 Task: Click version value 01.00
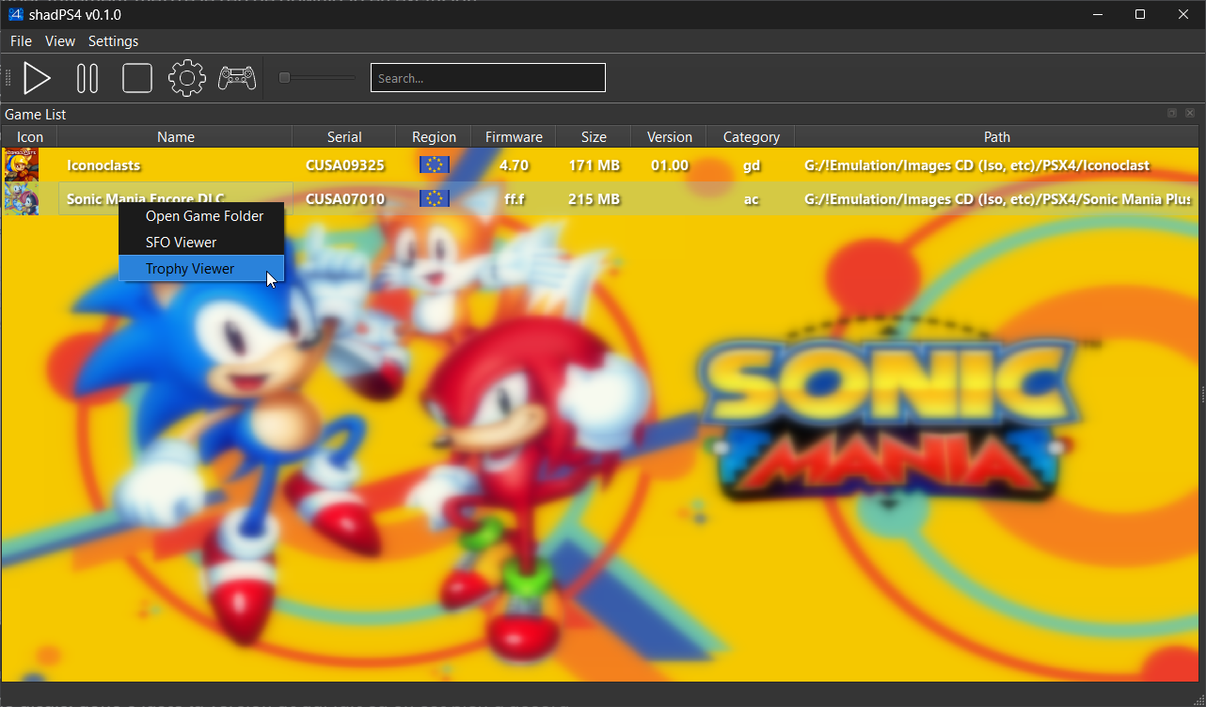(669, 165)
